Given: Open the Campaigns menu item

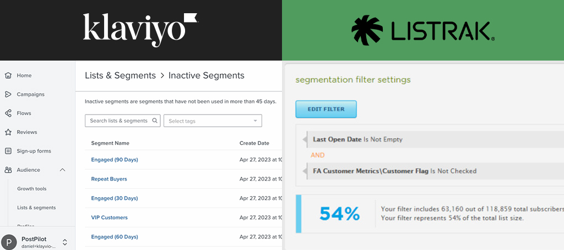Looking at the screenshot, I should 31,94.
